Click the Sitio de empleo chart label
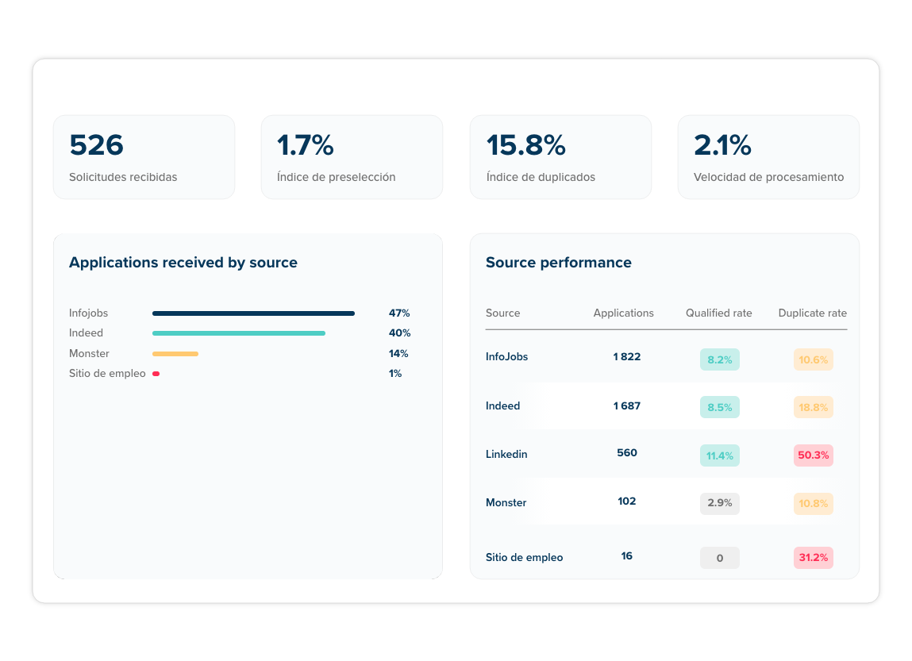Image resolution: width=912 pixels, height=661 pixels. click(107, 373)
